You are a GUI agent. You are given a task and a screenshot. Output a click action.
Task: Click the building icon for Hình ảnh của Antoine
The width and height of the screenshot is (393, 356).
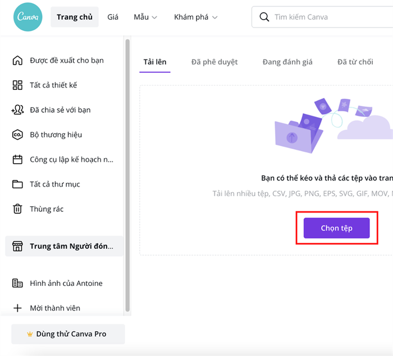coord(17,283)
